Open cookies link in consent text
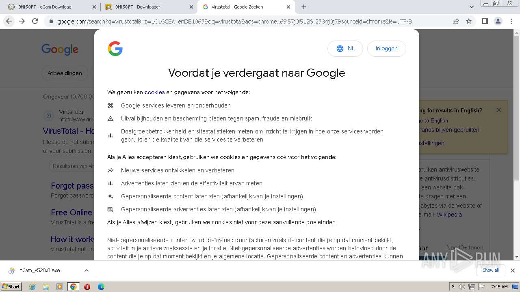Image resolution: width=520 pixels, height=292 pixels. [x=155, y=92]
